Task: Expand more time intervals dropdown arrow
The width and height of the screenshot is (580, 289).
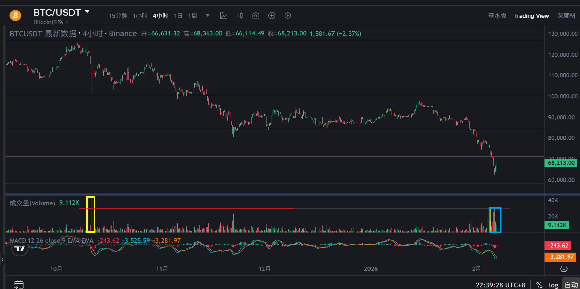Action: tap(208, 16)
